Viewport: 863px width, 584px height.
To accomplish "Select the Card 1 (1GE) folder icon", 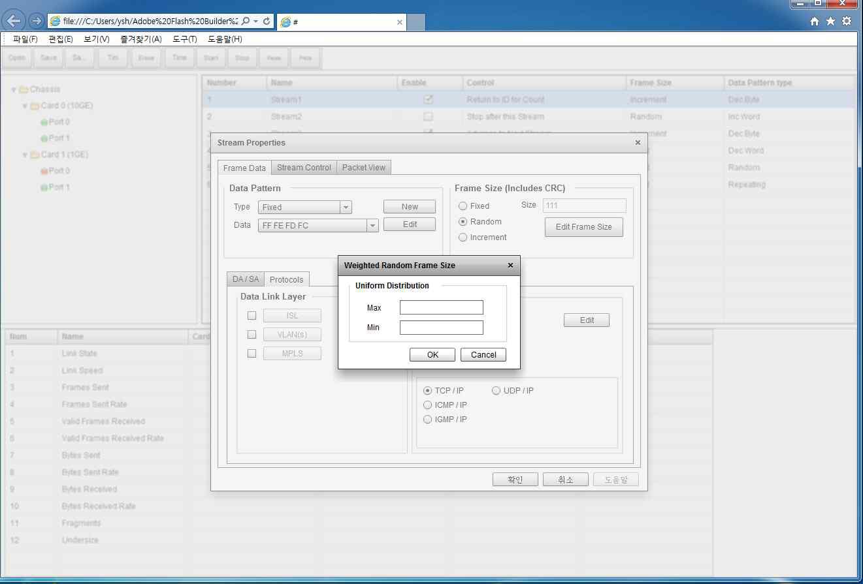I will (35, 155).
